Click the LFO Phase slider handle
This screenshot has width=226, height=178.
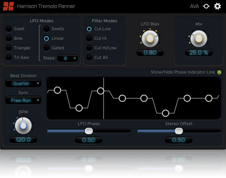click(x=89, y=131)
